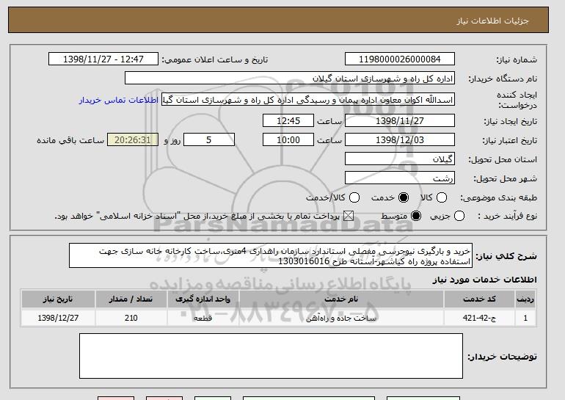Click the buyer organization name field
Viewport: 565px width, 400px height.
tap(290, 79)
